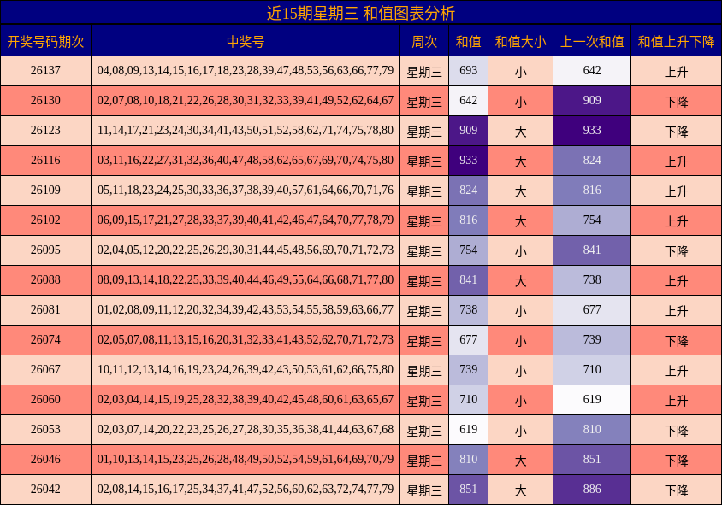Click the 和值上升下降 column header
The height and width of the screenshot is (505, 722).
(676, 41)
